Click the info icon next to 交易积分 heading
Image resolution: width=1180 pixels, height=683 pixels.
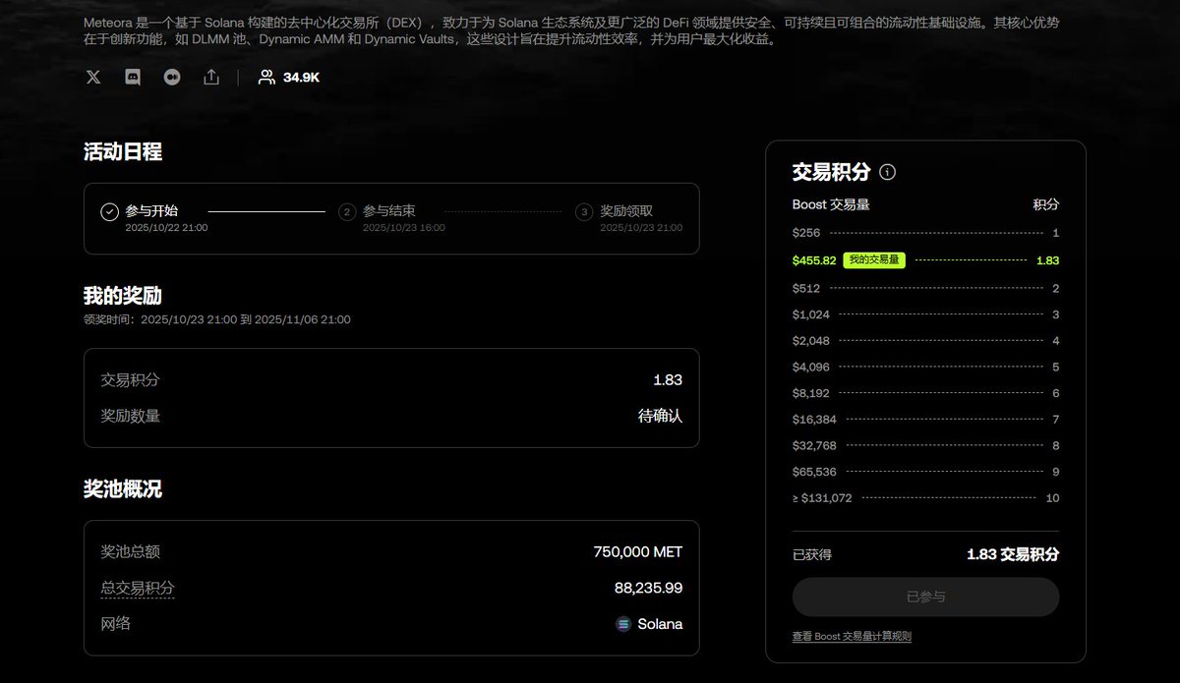888,172
